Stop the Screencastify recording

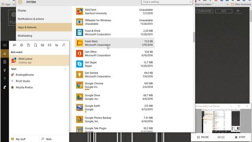pyautogui.click(x=240, y=137)
